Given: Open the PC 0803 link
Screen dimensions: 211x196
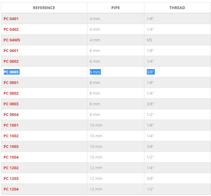Looking at the screenshot, I should 11,104.
